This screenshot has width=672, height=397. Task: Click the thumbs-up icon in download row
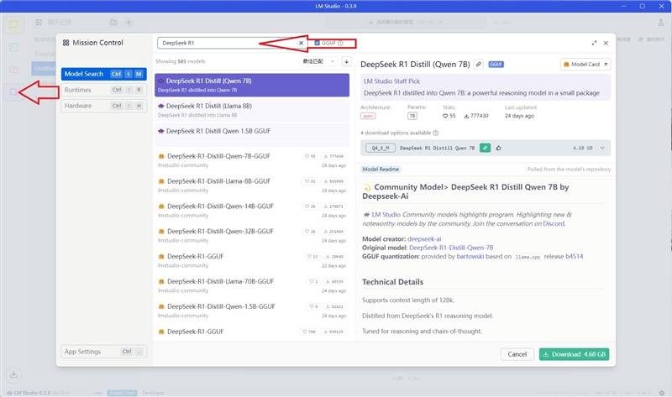click(x=498, y=148)
